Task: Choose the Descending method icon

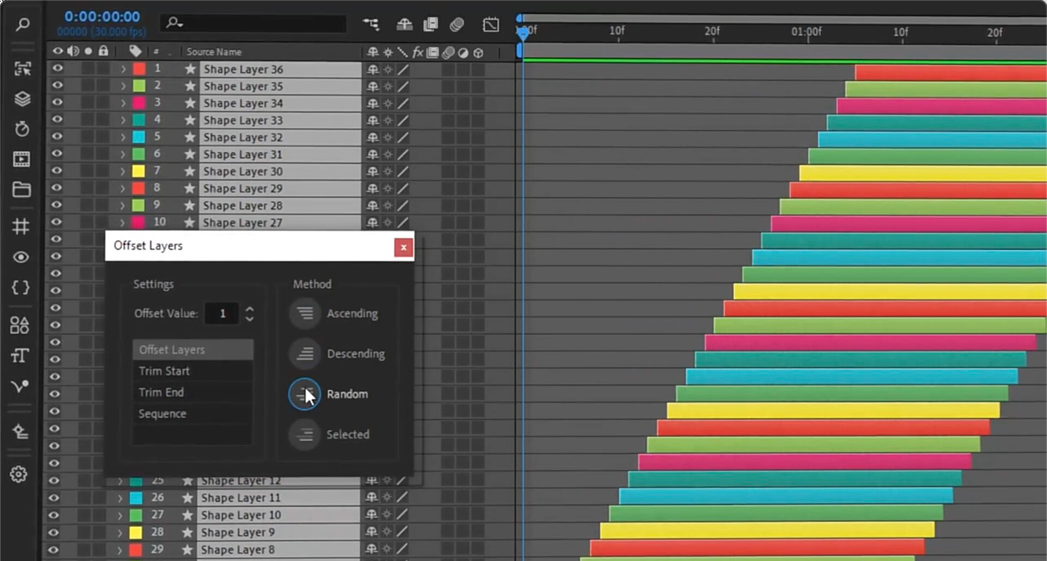Action: 305,353
